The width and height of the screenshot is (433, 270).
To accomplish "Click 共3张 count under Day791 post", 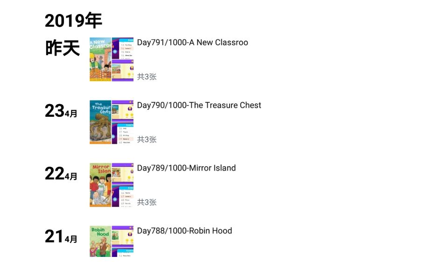I will click(147, 77).
